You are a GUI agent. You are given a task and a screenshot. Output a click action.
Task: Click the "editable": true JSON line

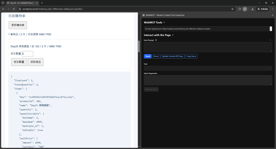point(32,130)
